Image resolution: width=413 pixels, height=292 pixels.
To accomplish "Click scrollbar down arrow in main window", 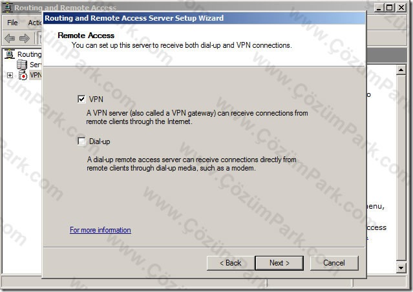I will pyautogui.click(x=401, y=268).
